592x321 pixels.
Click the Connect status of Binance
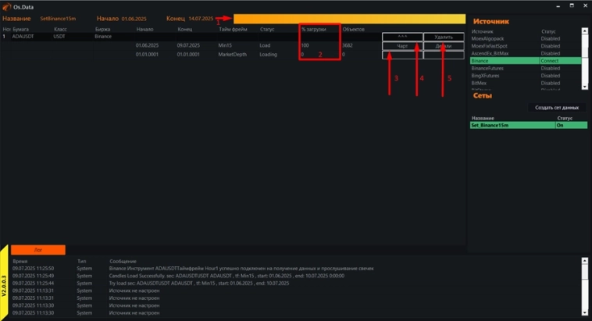pyautogui.click(x=549, y=61)
